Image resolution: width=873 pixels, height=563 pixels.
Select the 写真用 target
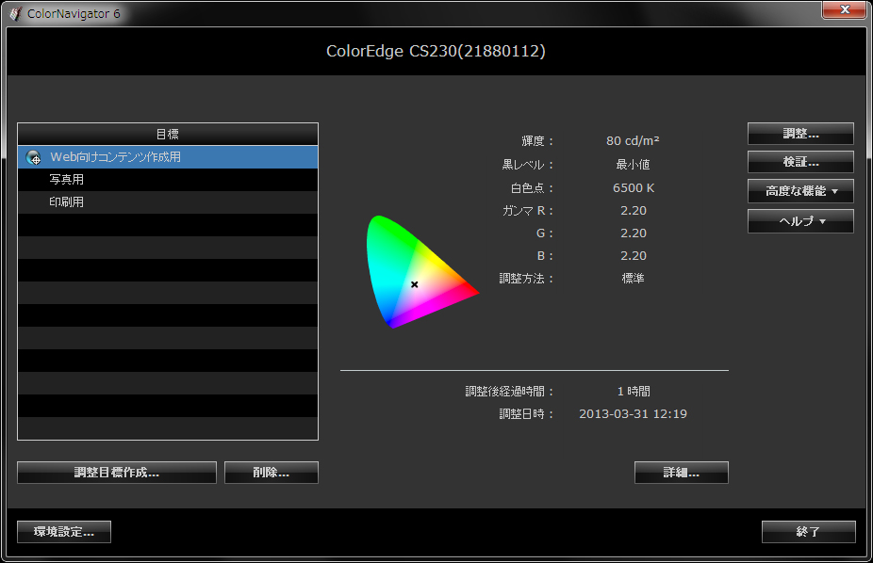168,180
